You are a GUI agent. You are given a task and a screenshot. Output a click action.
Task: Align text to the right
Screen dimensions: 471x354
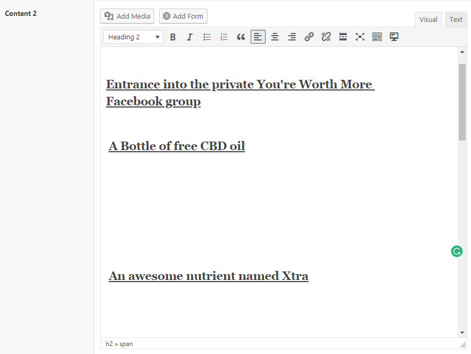(x=292, y=37)
